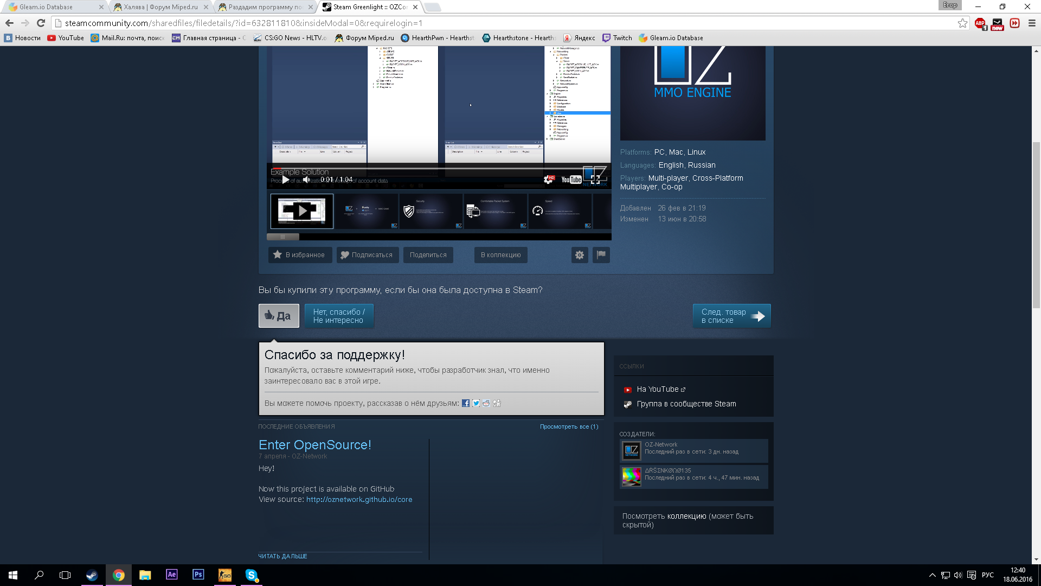Select the Comfortable Packet System thumbnail
This screenshot has width=1041, height=586.
[x=496, y=211]
